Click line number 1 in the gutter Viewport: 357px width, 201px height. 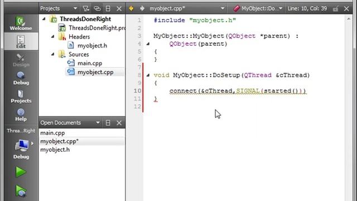pyautogui.click(x=139, y=20)
